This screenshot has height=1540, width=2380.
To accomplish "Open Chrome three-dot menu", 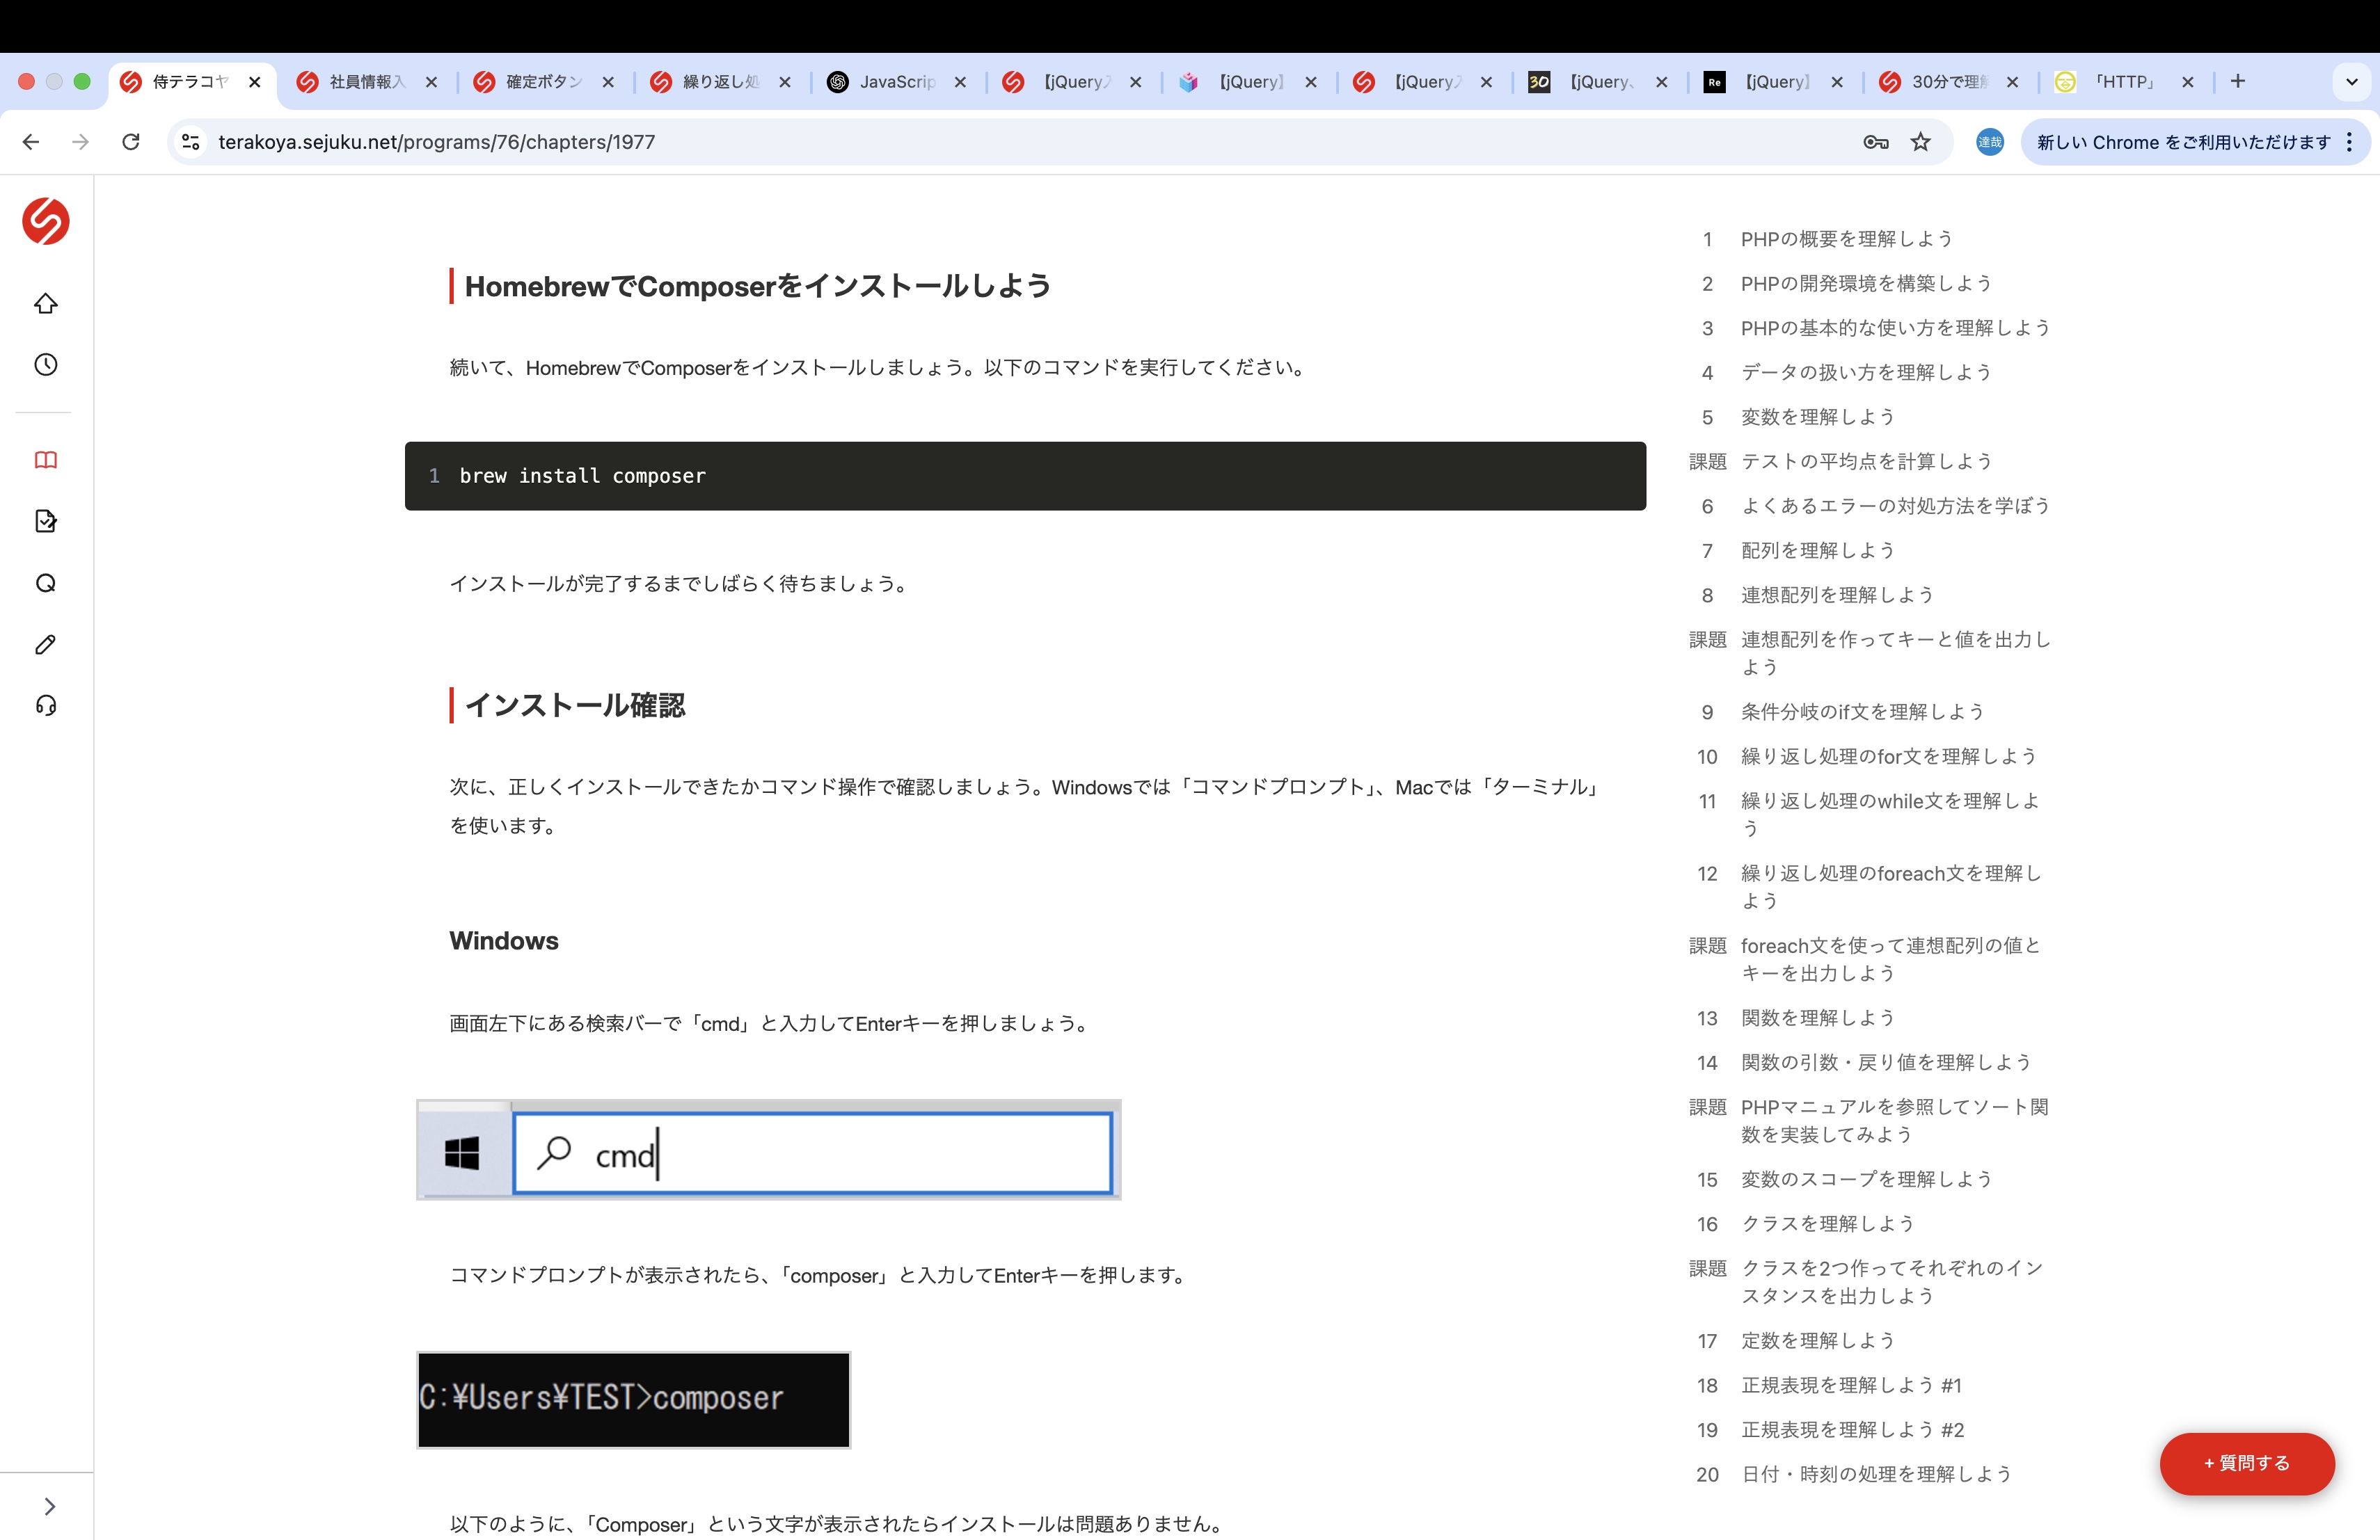I will click(2349, 142).
